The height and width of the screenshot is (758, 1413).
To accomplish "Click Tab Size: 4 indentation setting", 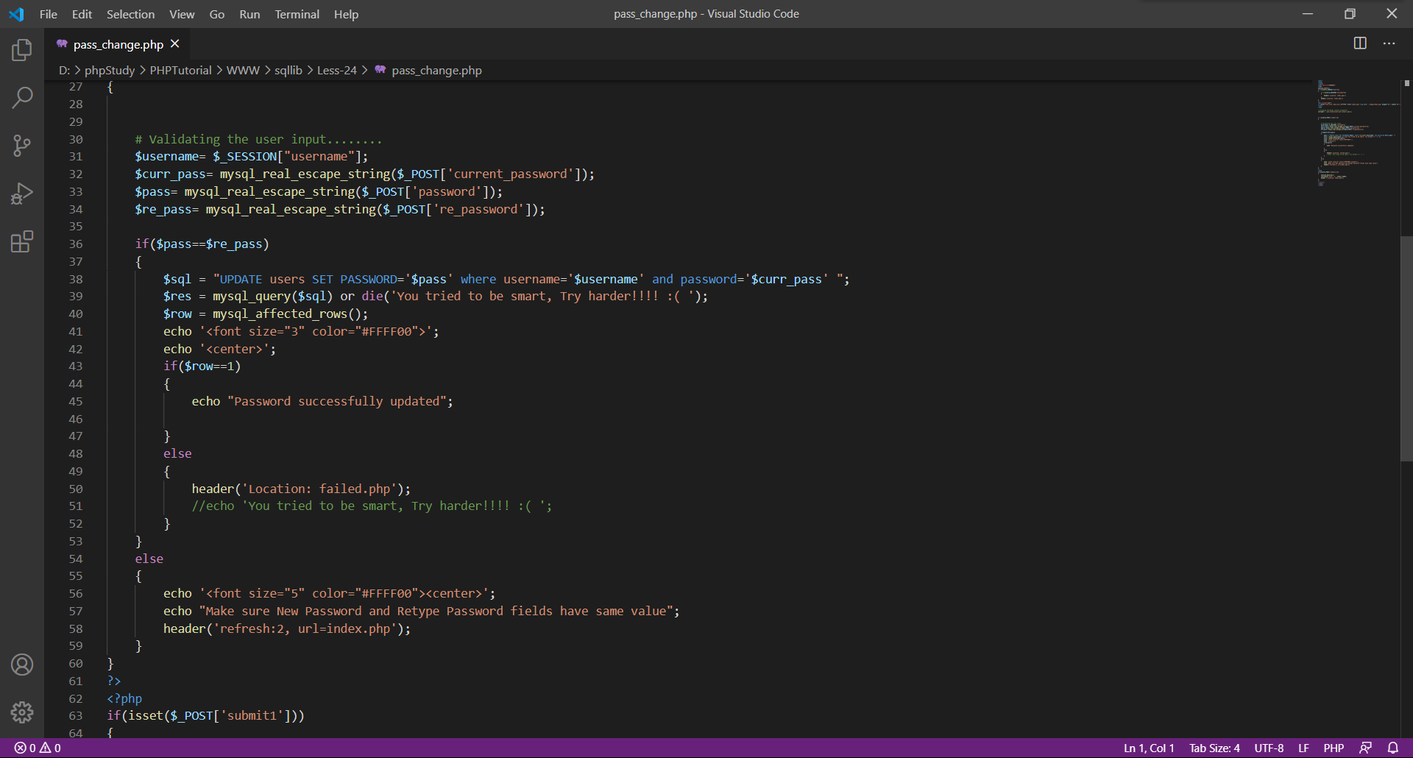I will click(1214, 748).
